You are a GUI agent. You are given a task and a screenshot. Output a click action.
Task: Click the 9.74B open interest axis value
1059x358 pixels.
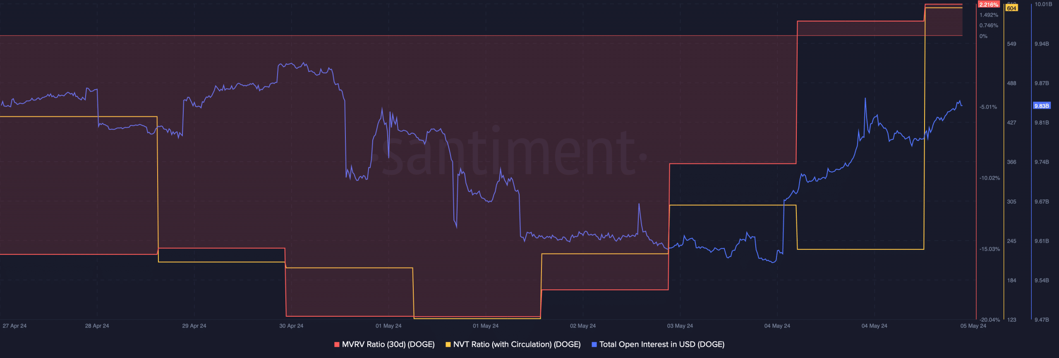1042,162
